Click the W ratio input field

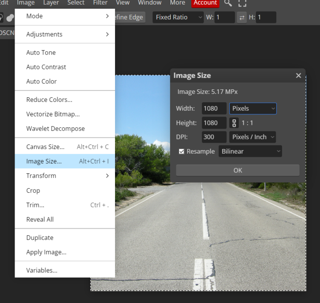225,18
